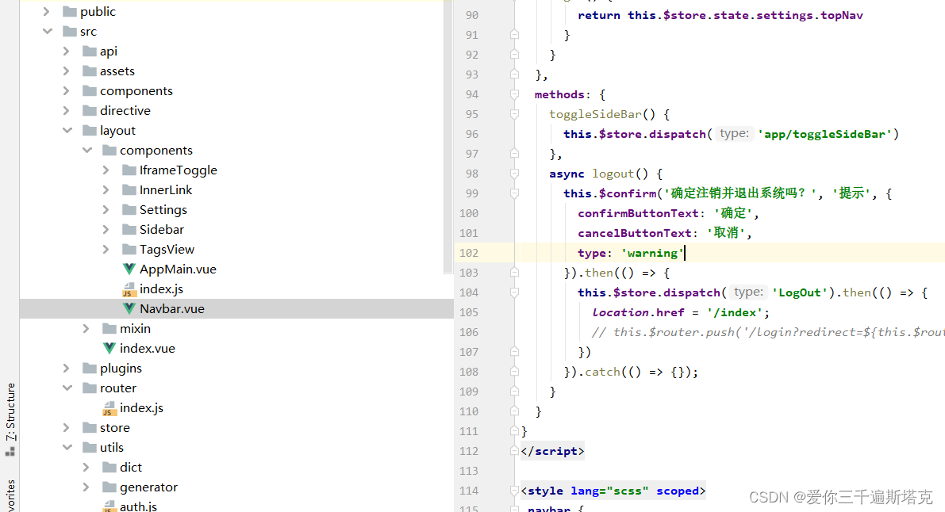Expand the dict folder arrow
The height and width of the screenshot is (512, 945).
tap(86, 468)
